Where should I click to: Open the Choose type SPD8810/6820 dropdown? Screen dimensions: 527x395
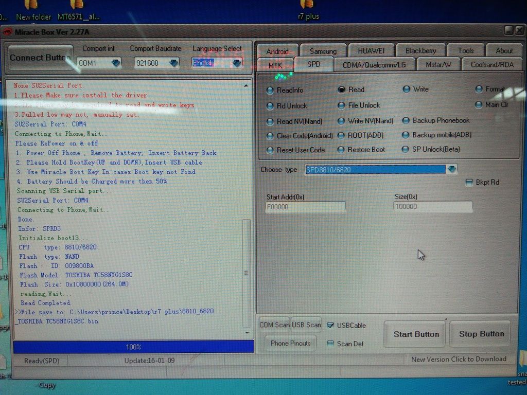(451, 169)
